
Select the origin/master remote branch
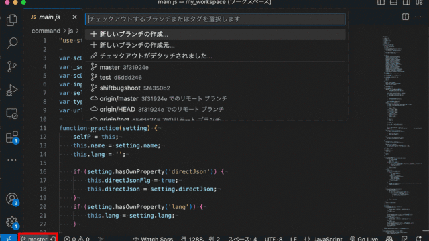tap(215, 98)
